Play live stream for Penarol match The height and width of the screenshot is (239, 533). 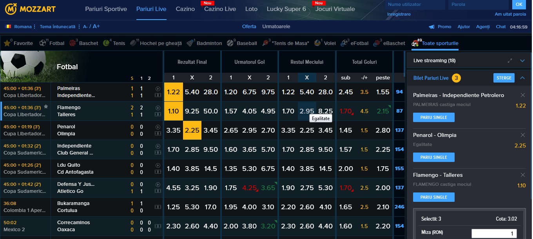click(x=158, y=127)
